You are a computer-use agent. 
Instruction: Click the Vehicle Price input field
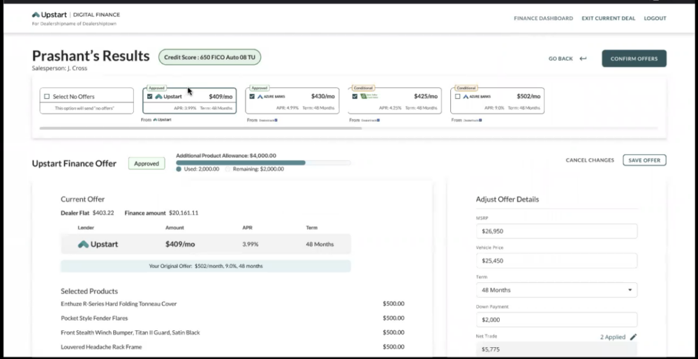pyautogui.click(x=556, y=261)
